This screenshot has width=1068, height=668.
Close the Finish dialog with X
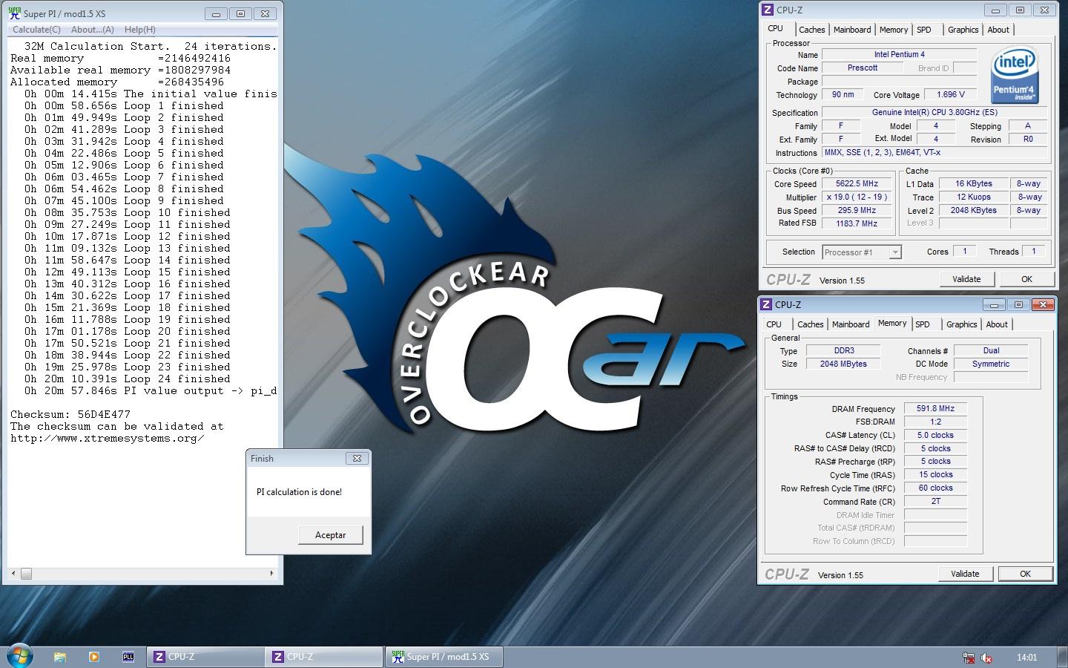coord(357,459)
